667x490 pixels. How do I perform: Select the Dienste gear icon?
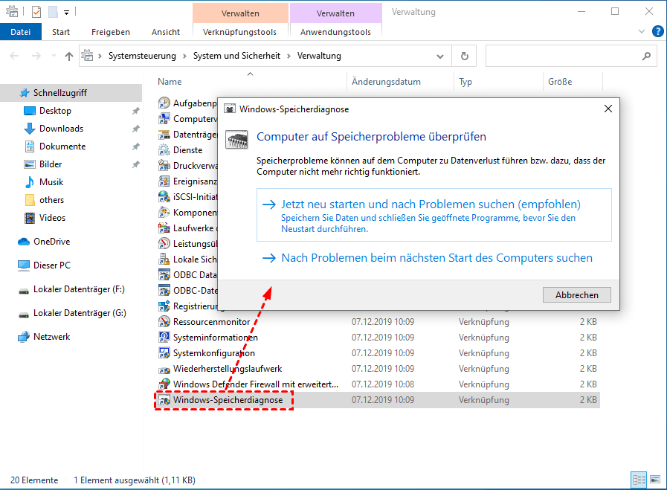[164, 150]
